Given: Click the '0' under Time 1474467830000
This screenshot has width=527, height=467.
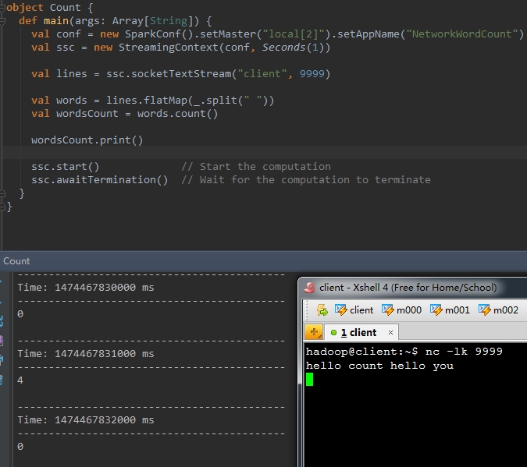Looking at the screenshot, I should pyautogui.click(x=20, y=314).
